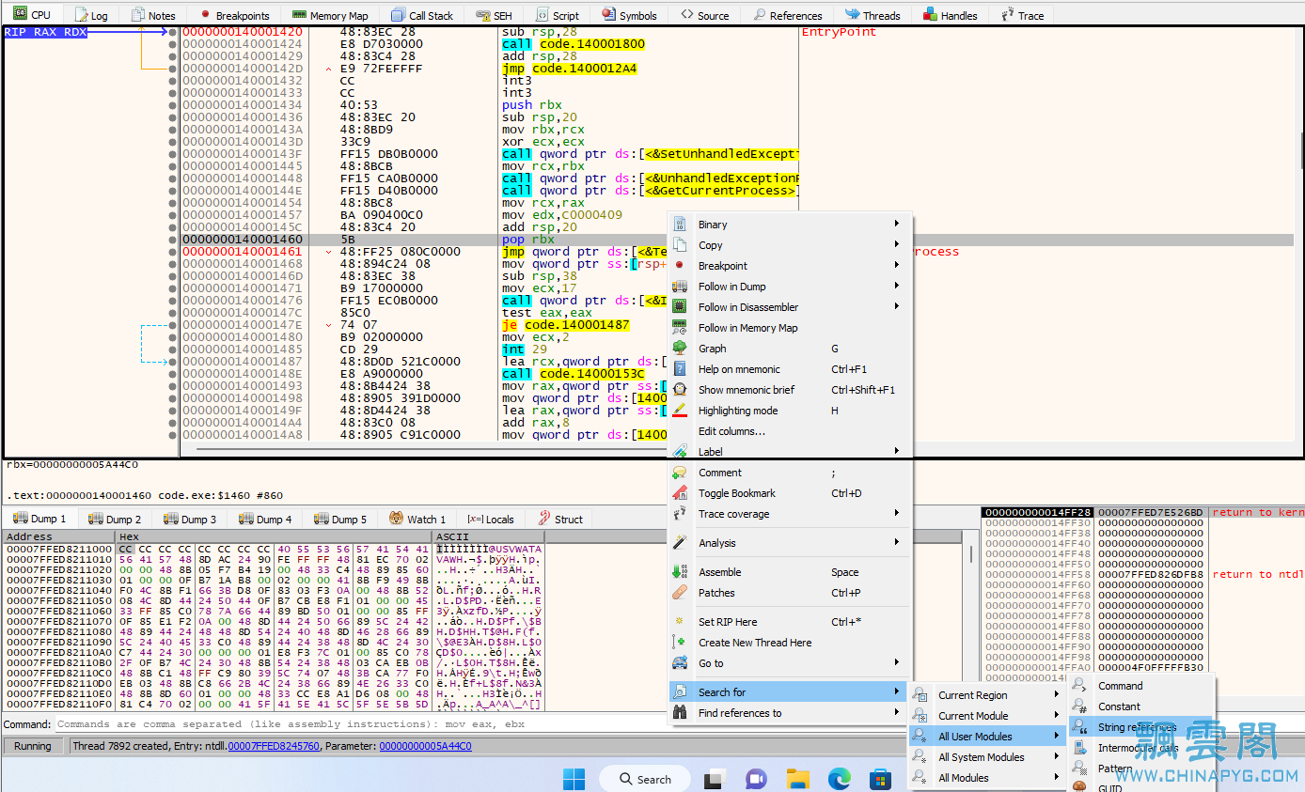Add a Comment via context menu
Screen dimensions: 1305x792
tap(790, 473)
